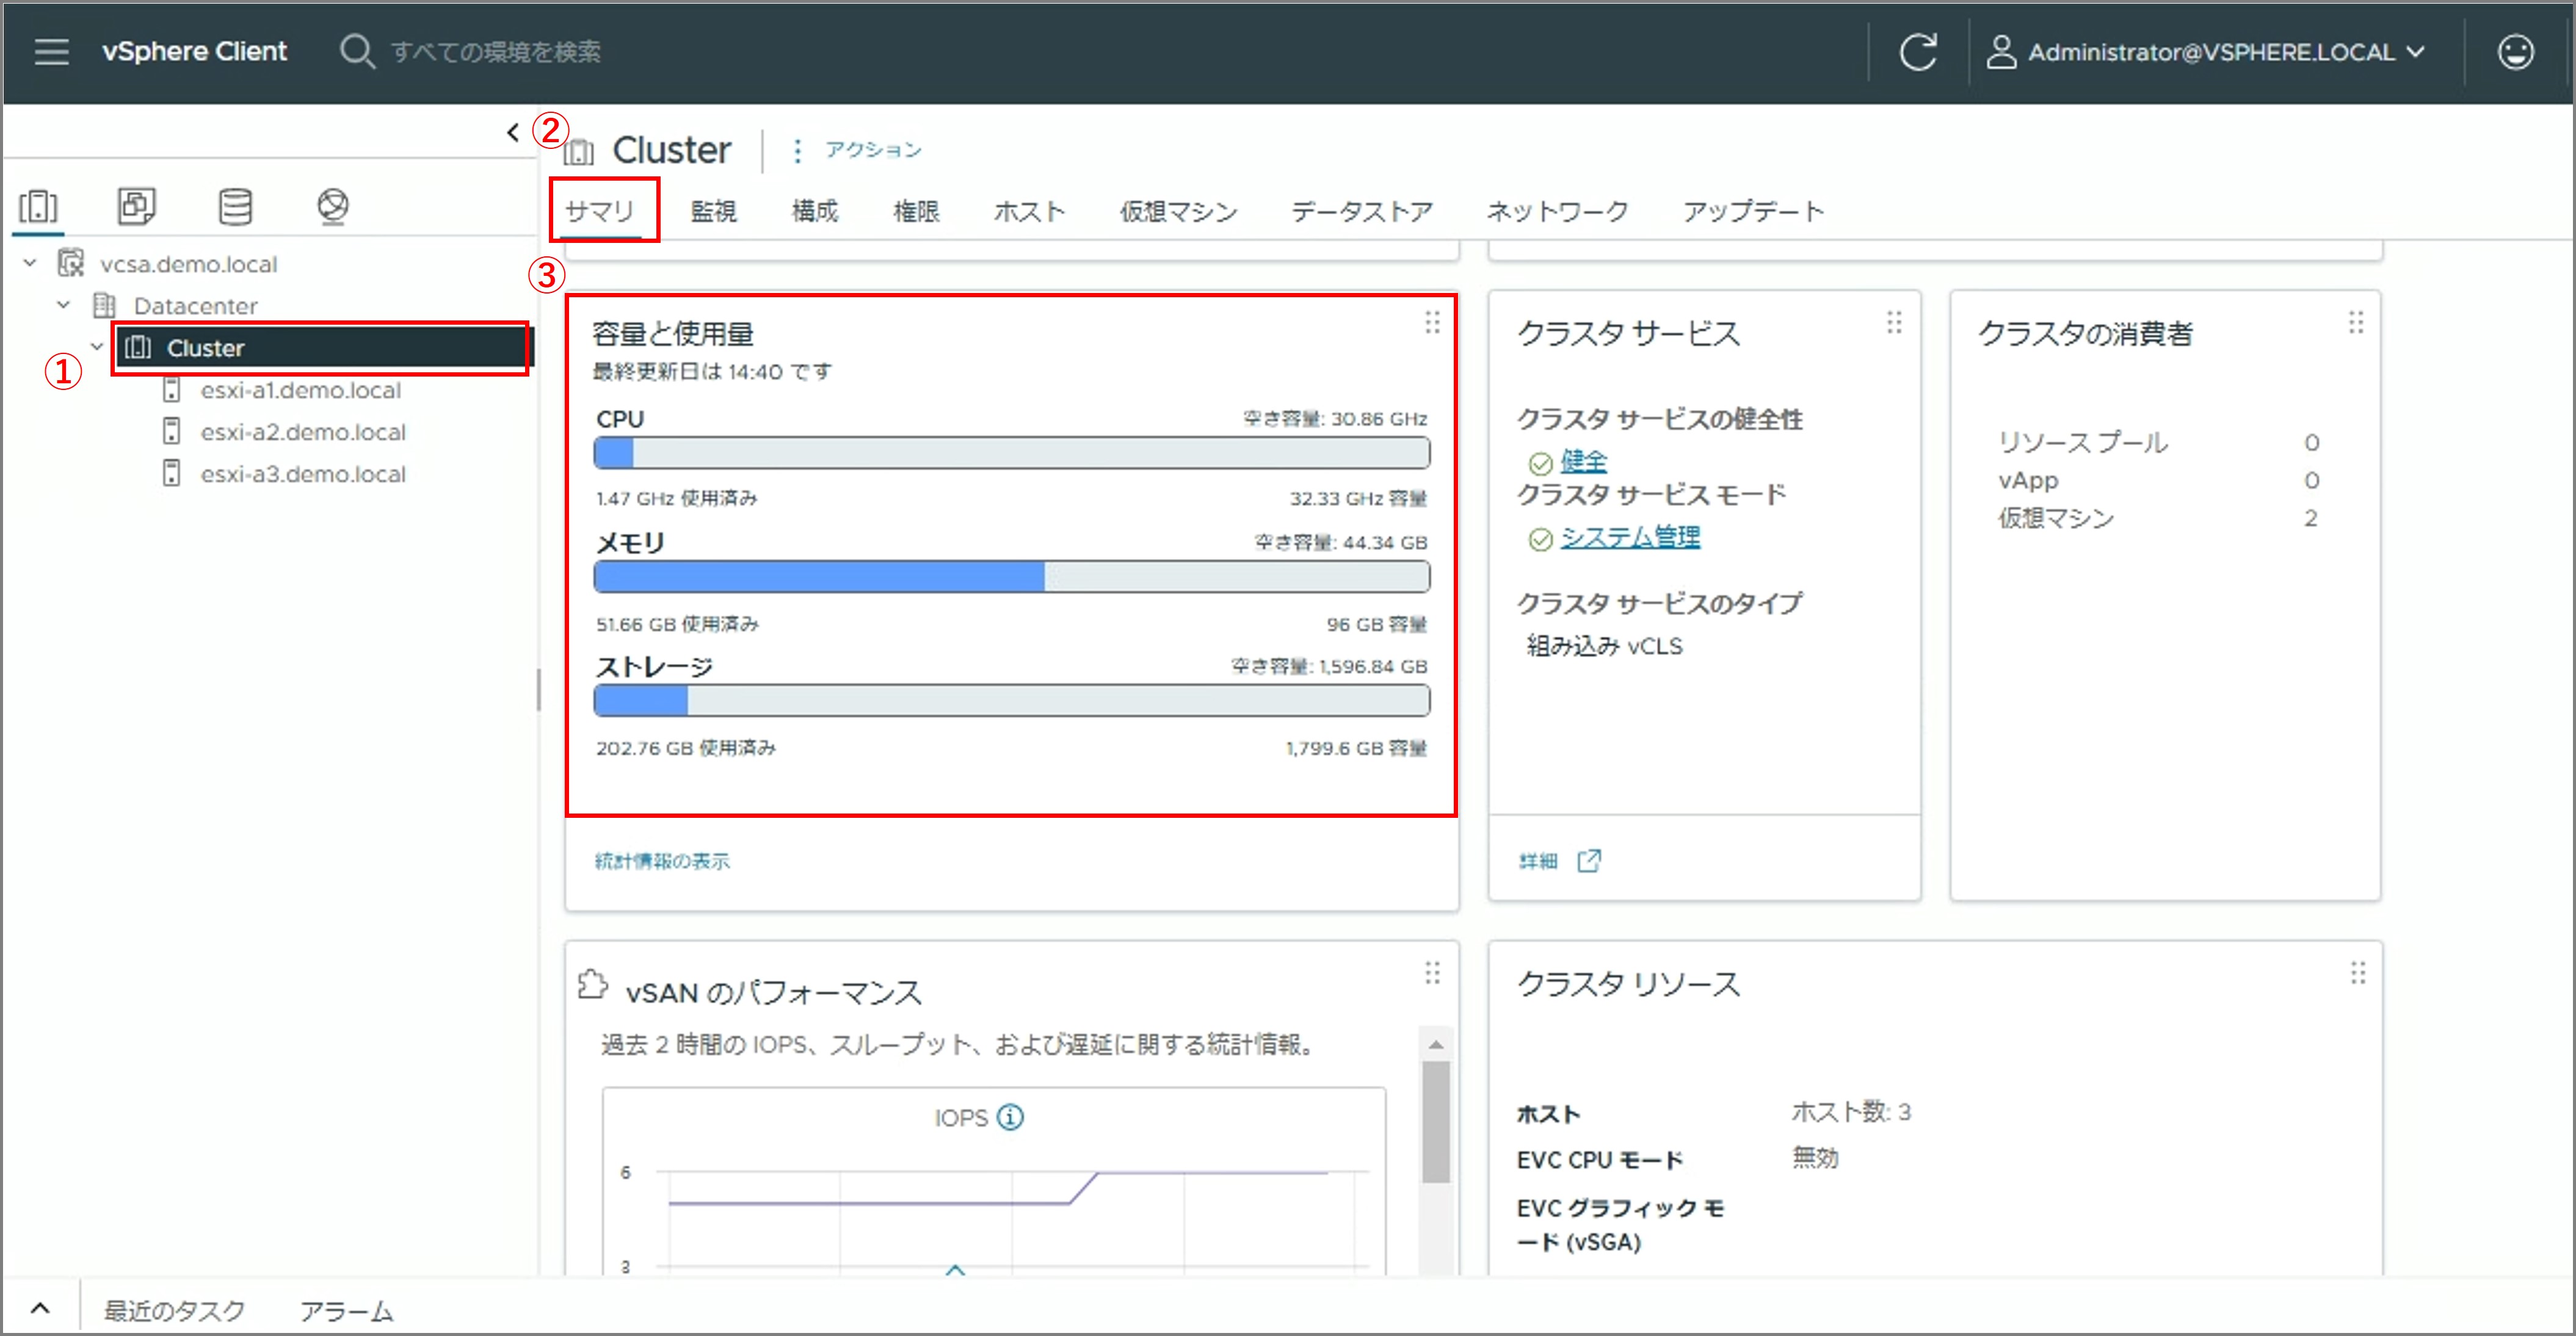This screenshot has height=1336, width=2576.
Task: Click host icon beside esxi-a2.demo.local
Action: (x=172, y=431)
